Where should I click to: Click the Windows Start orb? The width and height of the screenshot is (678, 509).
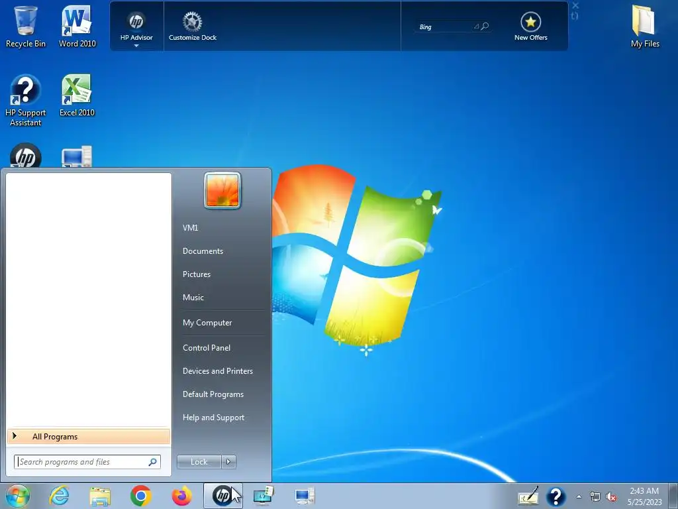[18, 496]
